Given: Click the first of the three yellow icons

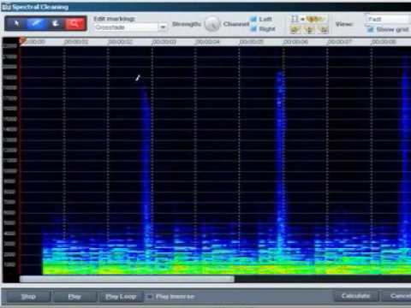Looking at the screenshot, I should pos(295,29).
